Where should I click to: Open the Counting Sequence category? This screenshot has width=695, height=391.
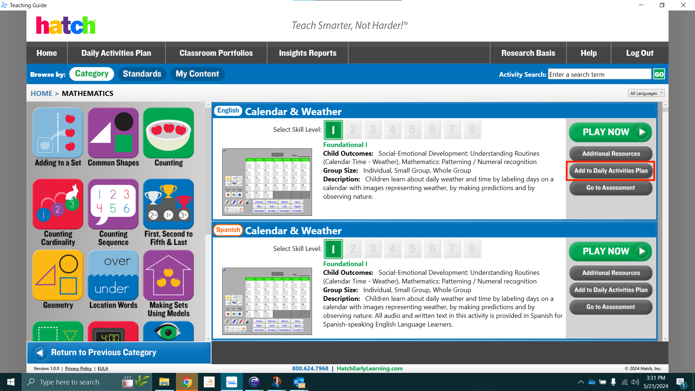[113, 213]
